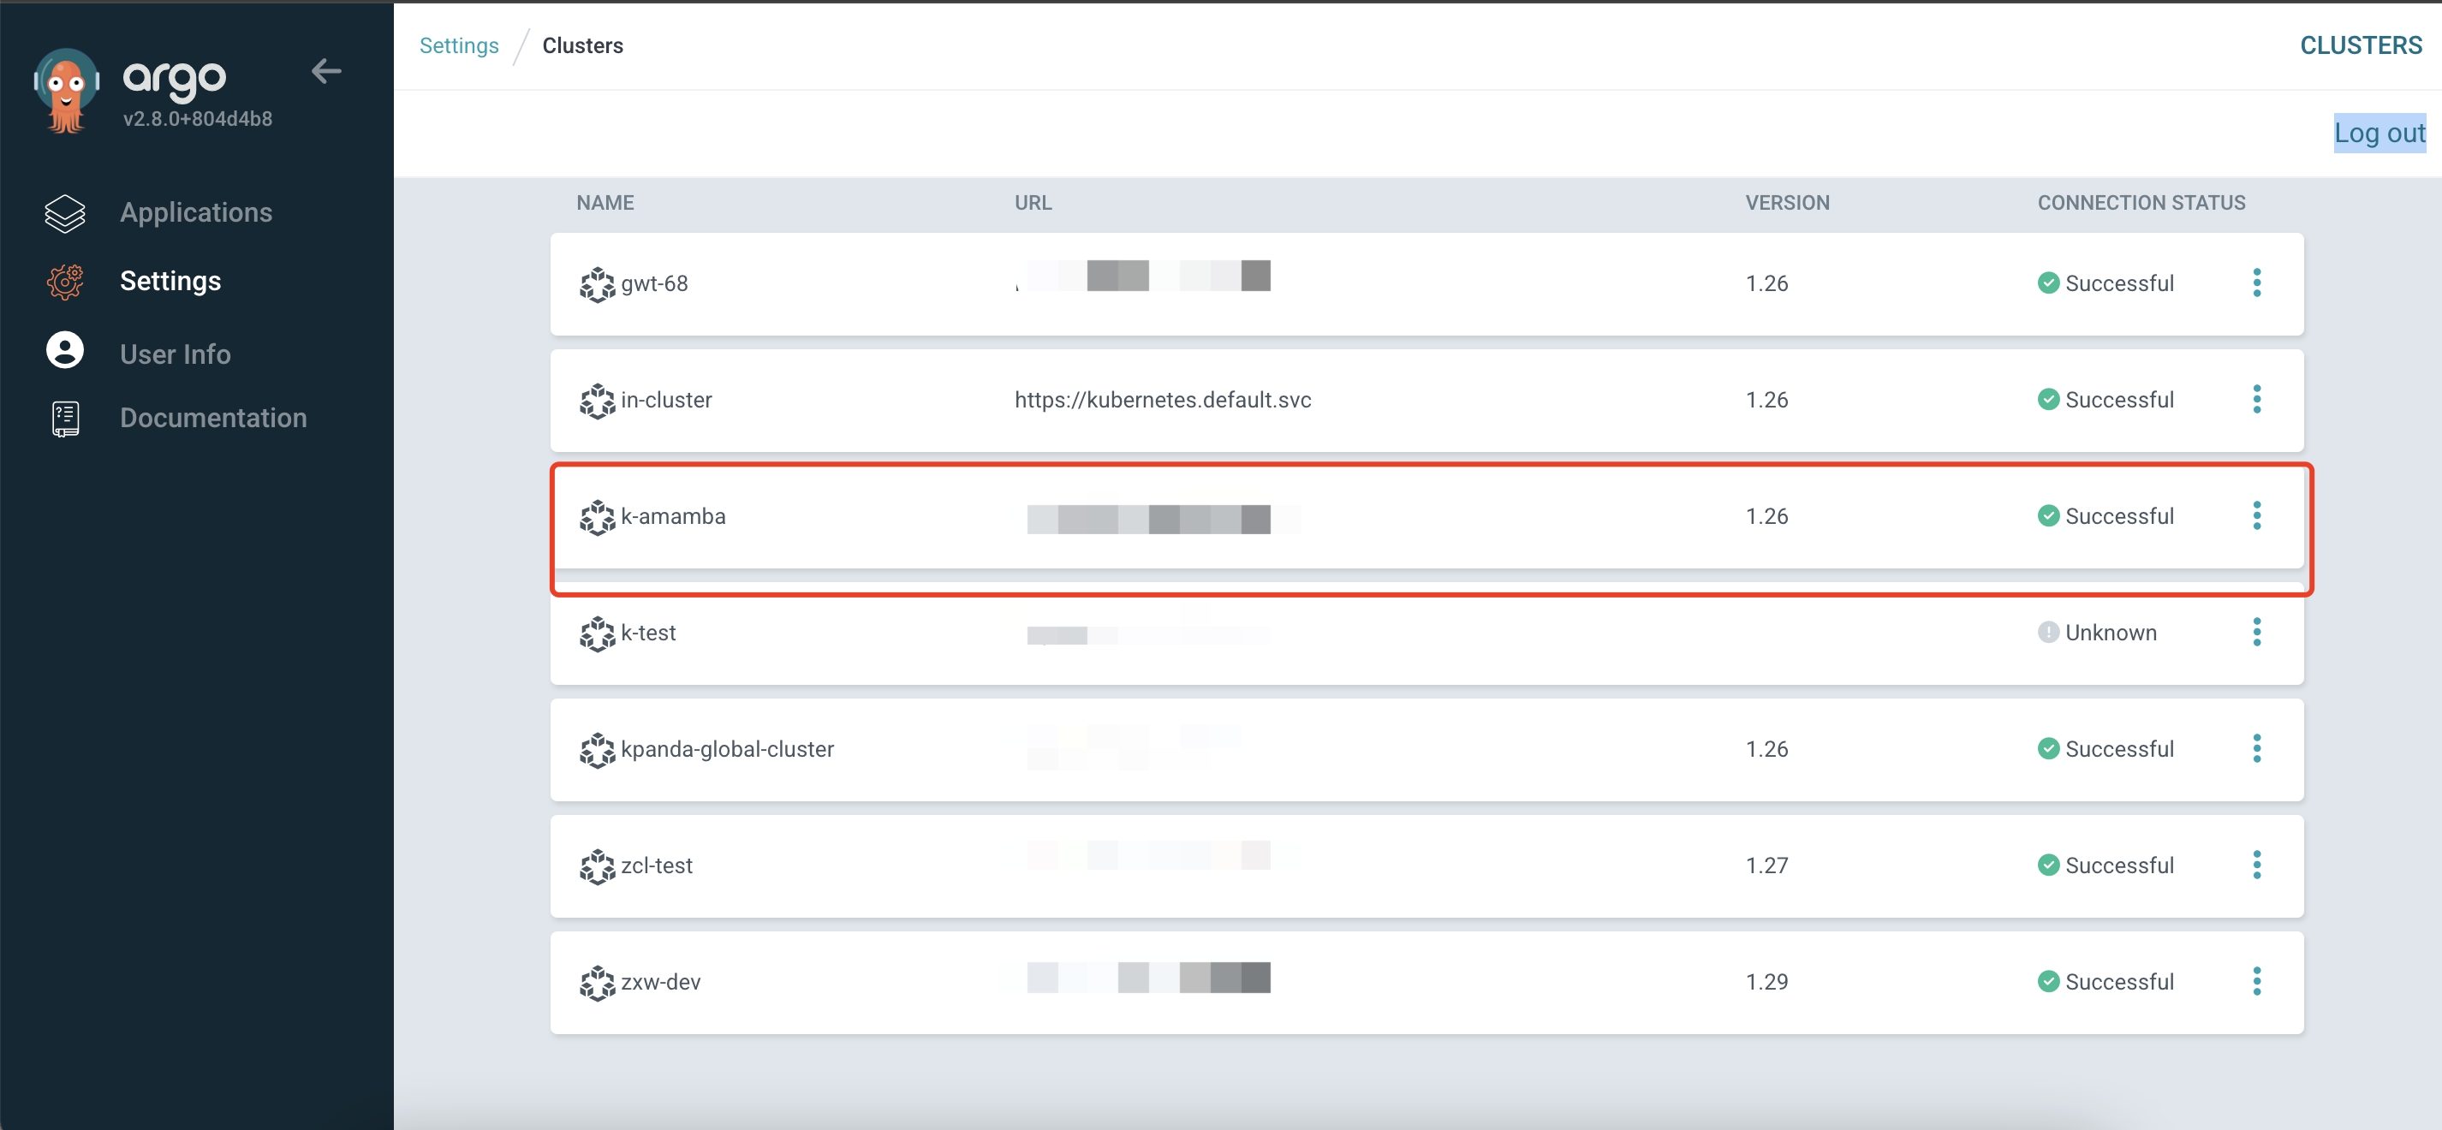
Task: Click the Argo octopus logo
Action: tap(67, 90)
